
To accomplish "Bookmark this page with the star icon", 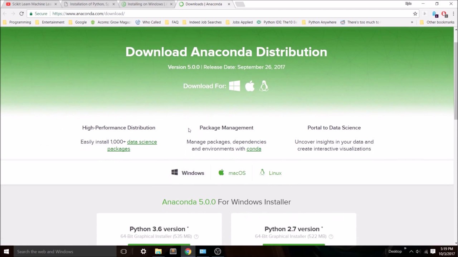I will tap(415, 14).
